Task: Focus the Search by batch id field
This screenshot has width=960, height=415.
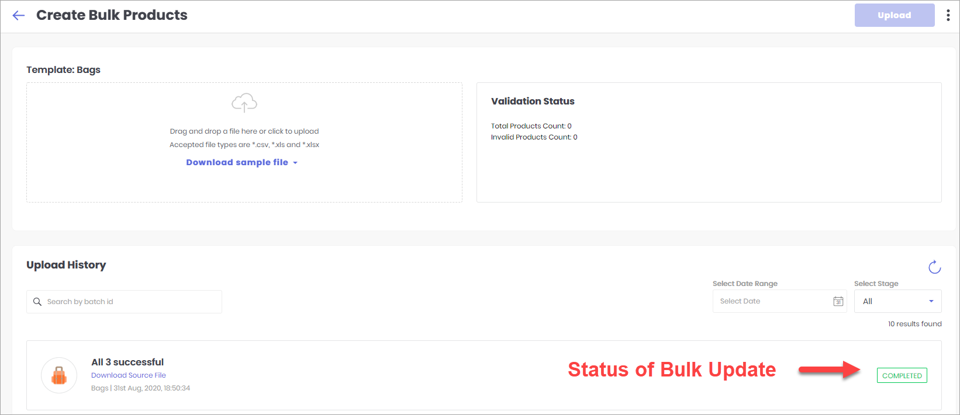Action: click(x=124, y=302)
